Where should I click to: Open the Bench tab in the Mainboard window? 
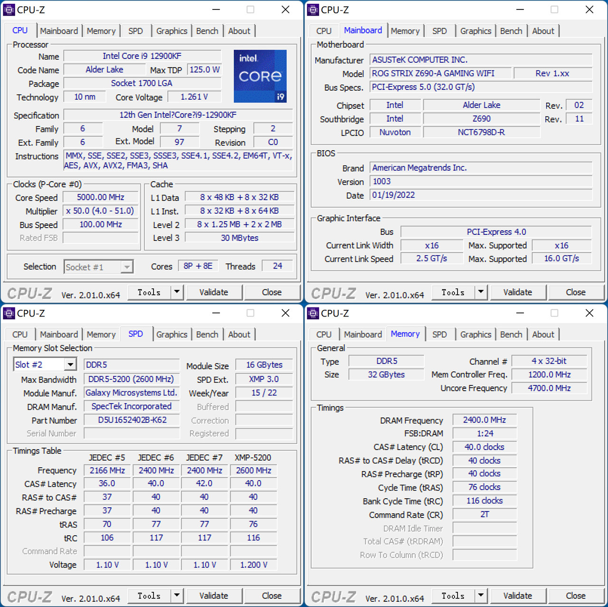[511, 30]
